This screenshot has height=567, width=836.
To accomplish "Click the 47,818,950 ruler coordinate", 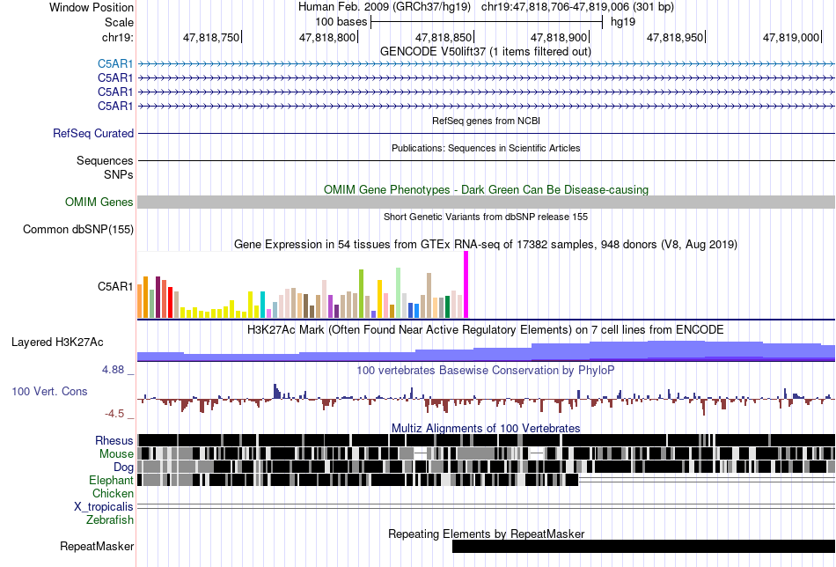I will pos(675,37).
